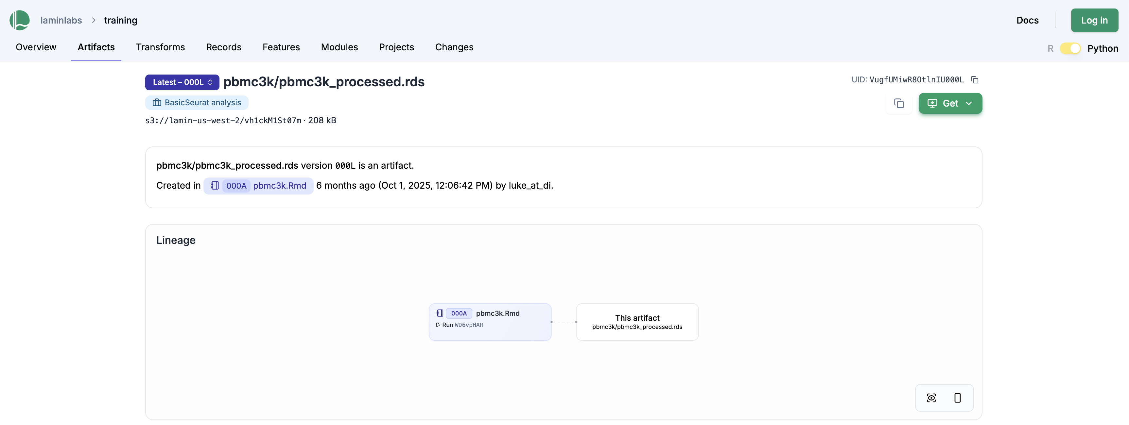Click the copy icon left of Get

coord(898,103)
